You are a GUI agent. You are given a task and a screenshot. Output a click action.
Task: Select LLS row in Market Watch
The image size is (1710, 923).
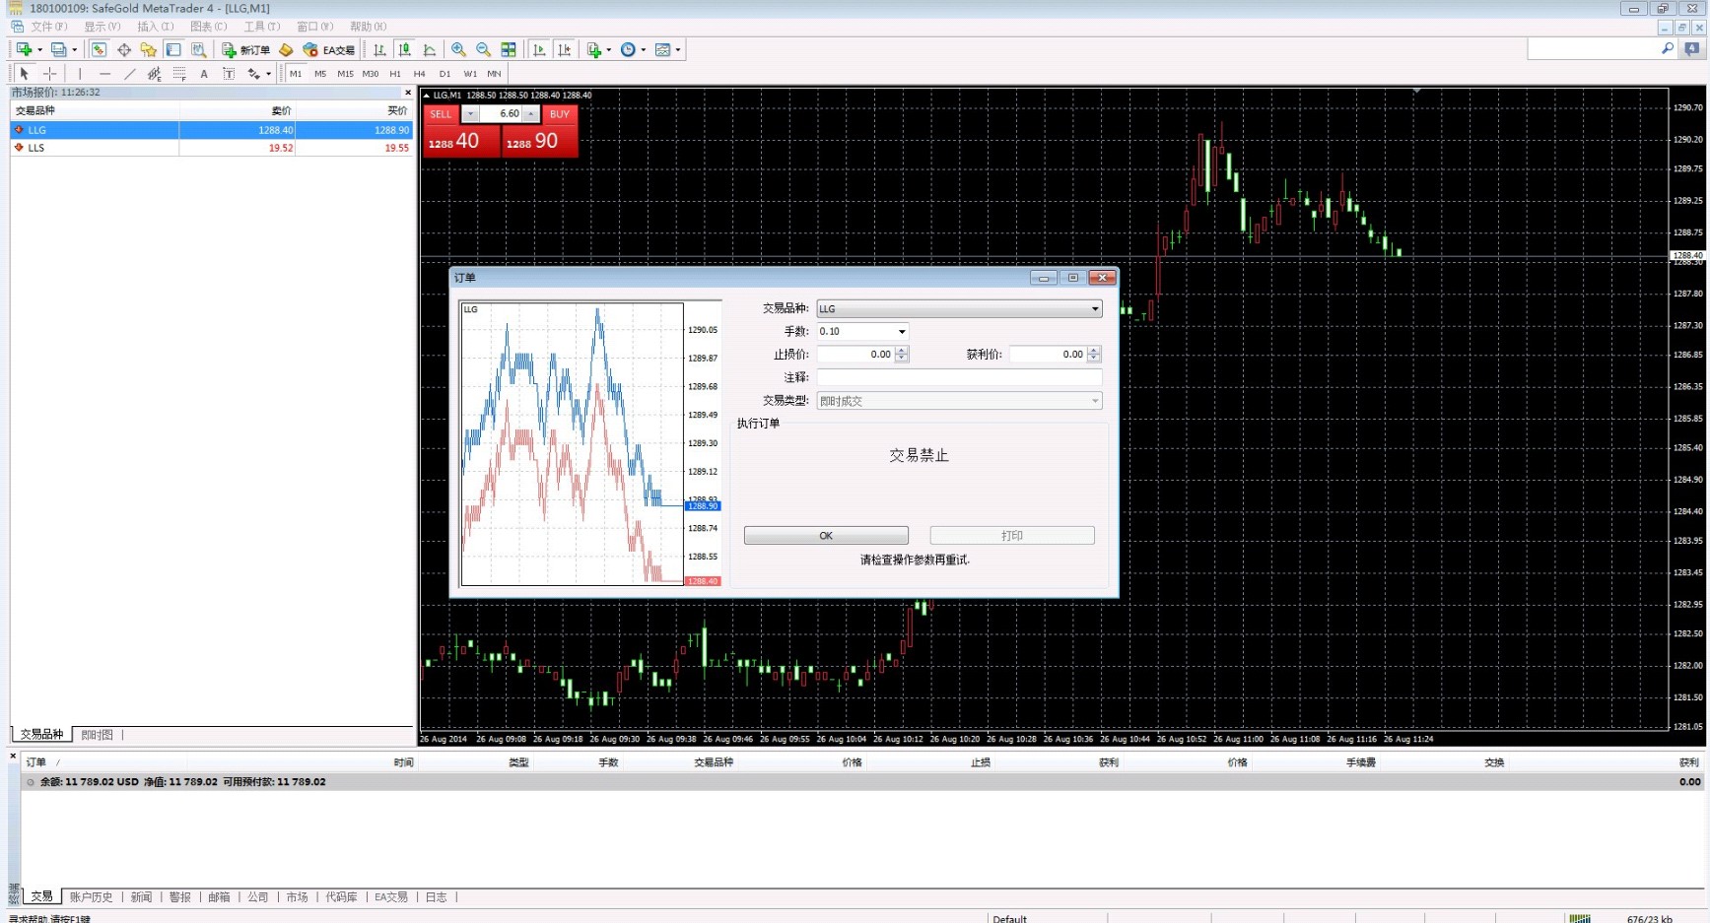pos(212,148)
